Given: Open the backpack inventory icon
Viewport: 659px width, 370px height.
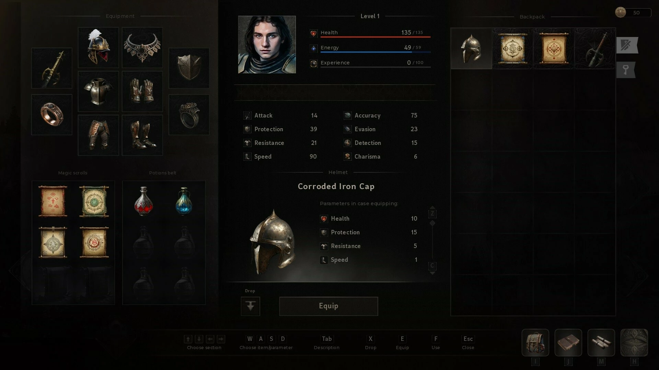Looking at the screenshot, I should pos(535,343).
